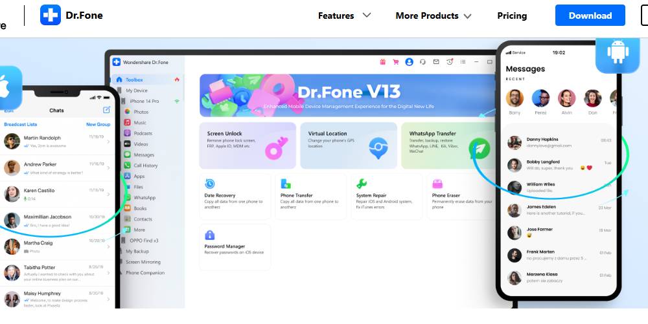Image resolution: width=648 pixels, height=324 pixels.
Task: Open Contacts in device sidebar
Action: [x=138, y=219]
